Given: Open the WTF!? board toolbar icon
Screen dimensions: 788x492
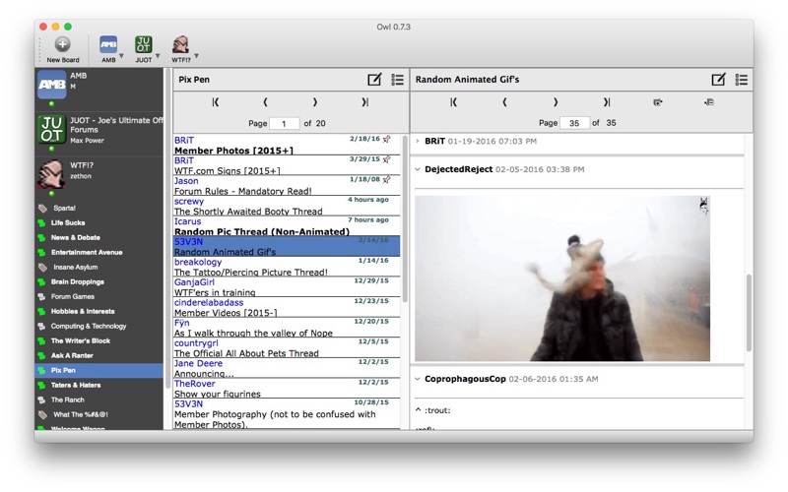Looking at the screenshot, I should [180, 44].
